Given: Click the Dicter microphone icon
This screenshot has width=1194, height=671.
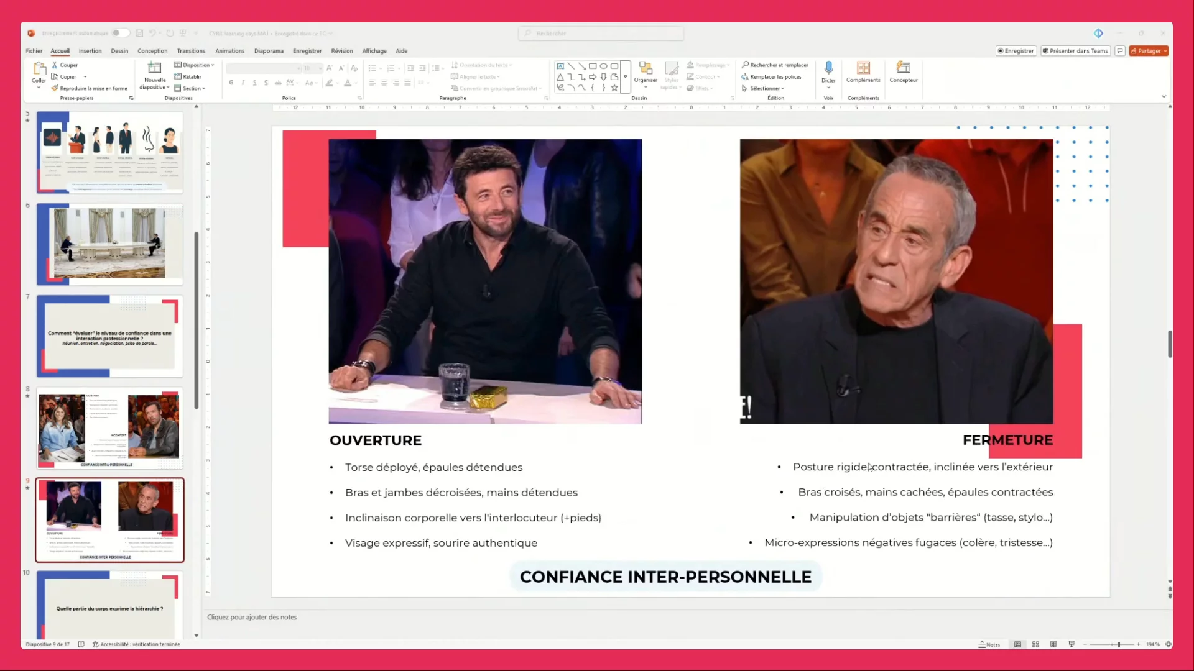Looking at the screenshot, I should [828, 68].
